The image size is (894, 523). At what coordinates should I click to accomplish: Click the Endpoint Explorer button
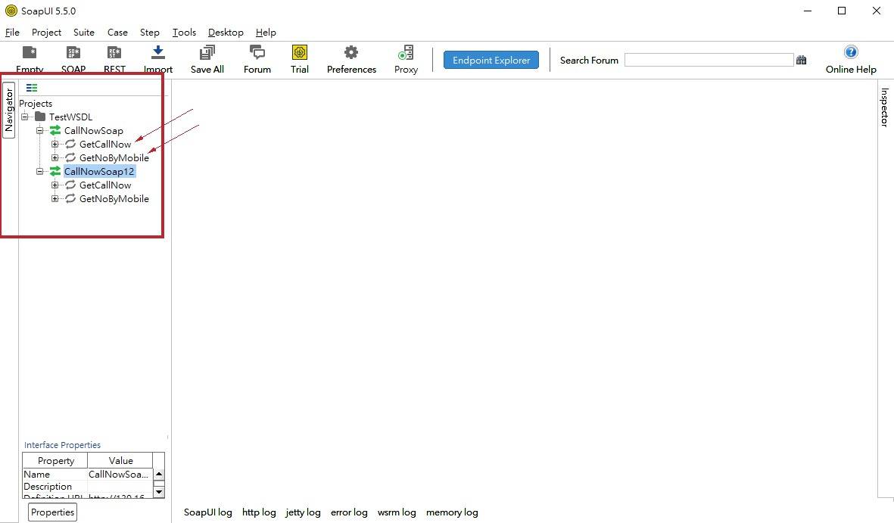point(491,60)
